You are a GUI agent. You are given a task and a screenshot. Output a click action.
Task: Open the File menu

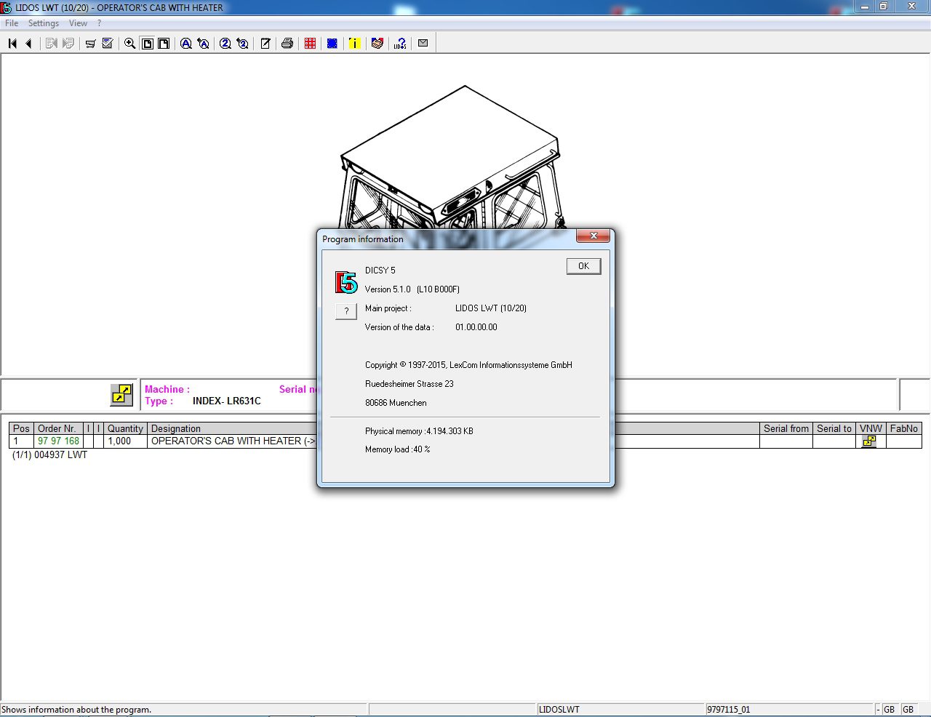[x=11, y=23]
